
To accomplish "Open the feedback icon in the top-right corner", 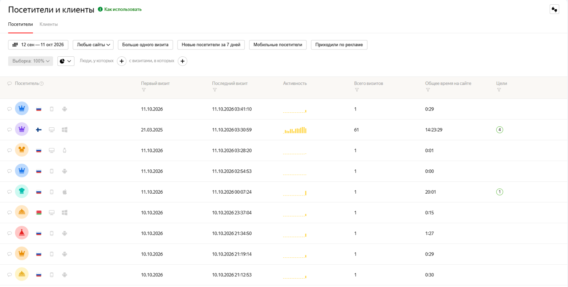I will tap(554, 10).
